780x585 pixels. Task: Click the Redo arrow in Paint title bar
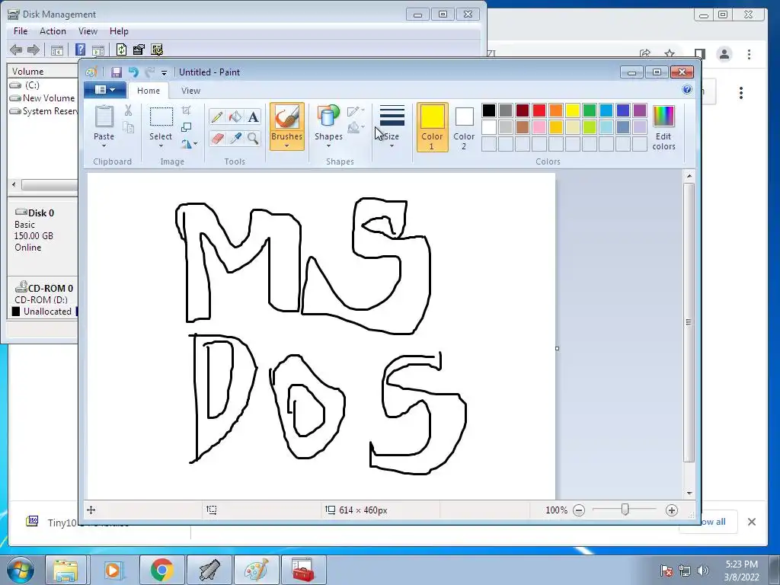(x=150, y=72)
